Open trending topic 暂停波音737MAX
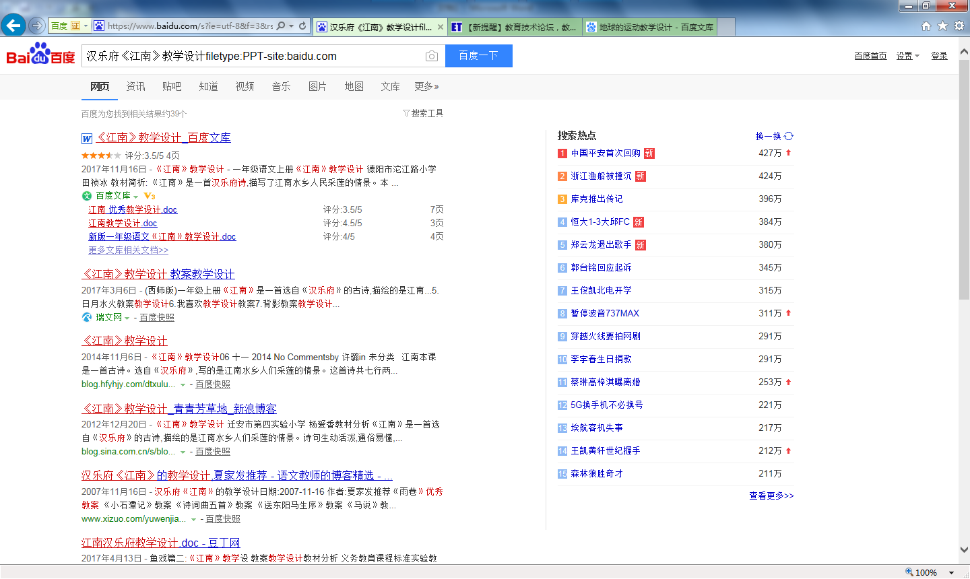Screen dimensions: 970x579 [x=605, y=314]
